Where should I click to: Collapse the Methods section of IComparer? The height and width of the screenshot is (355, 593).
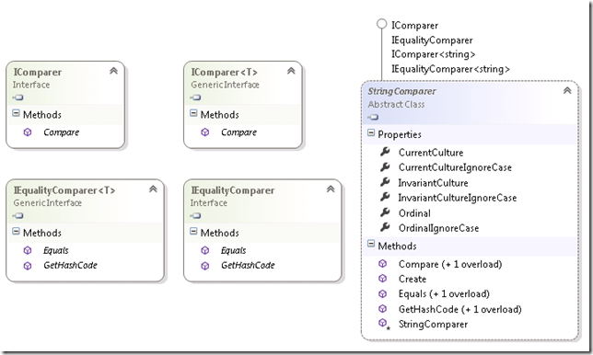point(16,113)
